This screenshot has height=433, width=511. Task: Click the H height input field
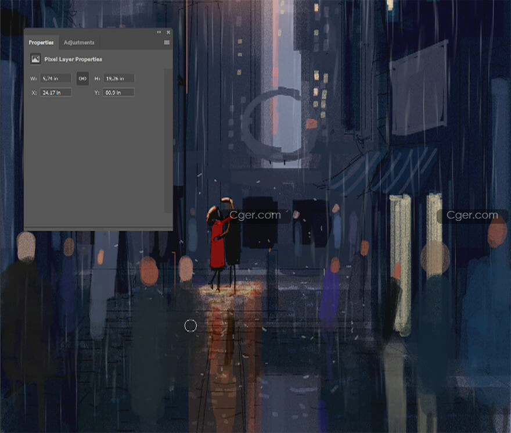[x=118, y=78]
